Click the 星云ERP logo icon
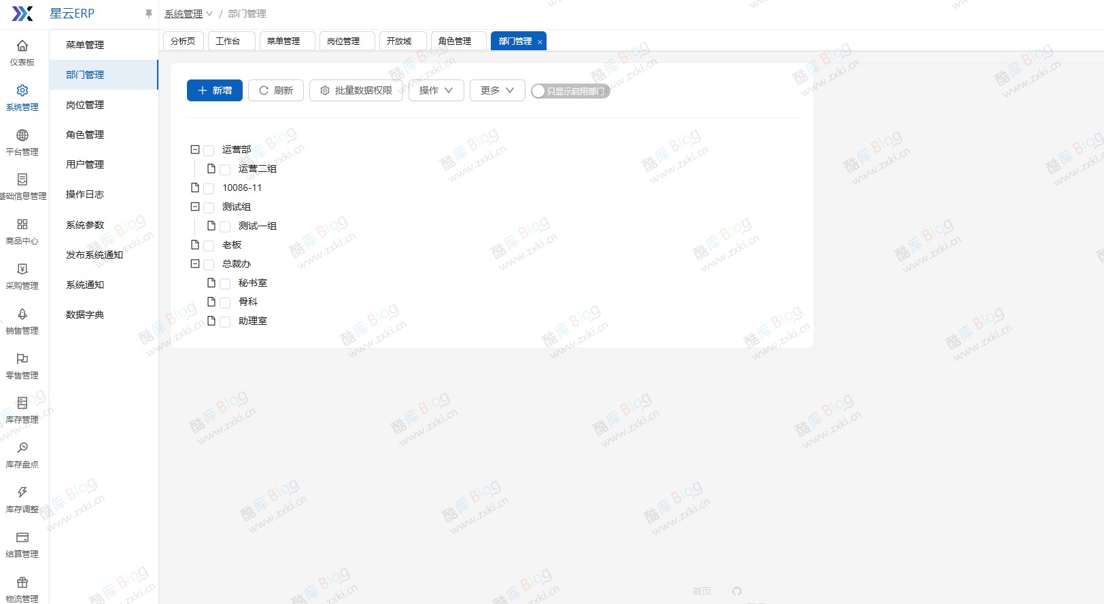Image resolution: width=1104 pixels, height=604 pixels. [x=22, y=14]
